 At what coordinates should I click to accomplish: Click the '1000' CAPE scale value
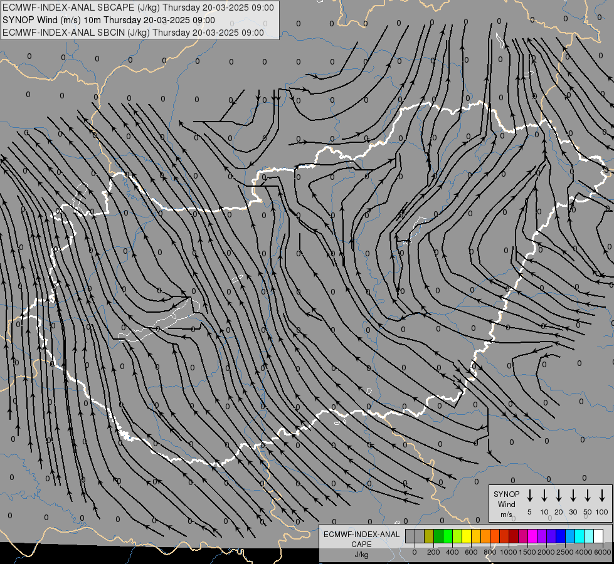(x=509, y=552)
